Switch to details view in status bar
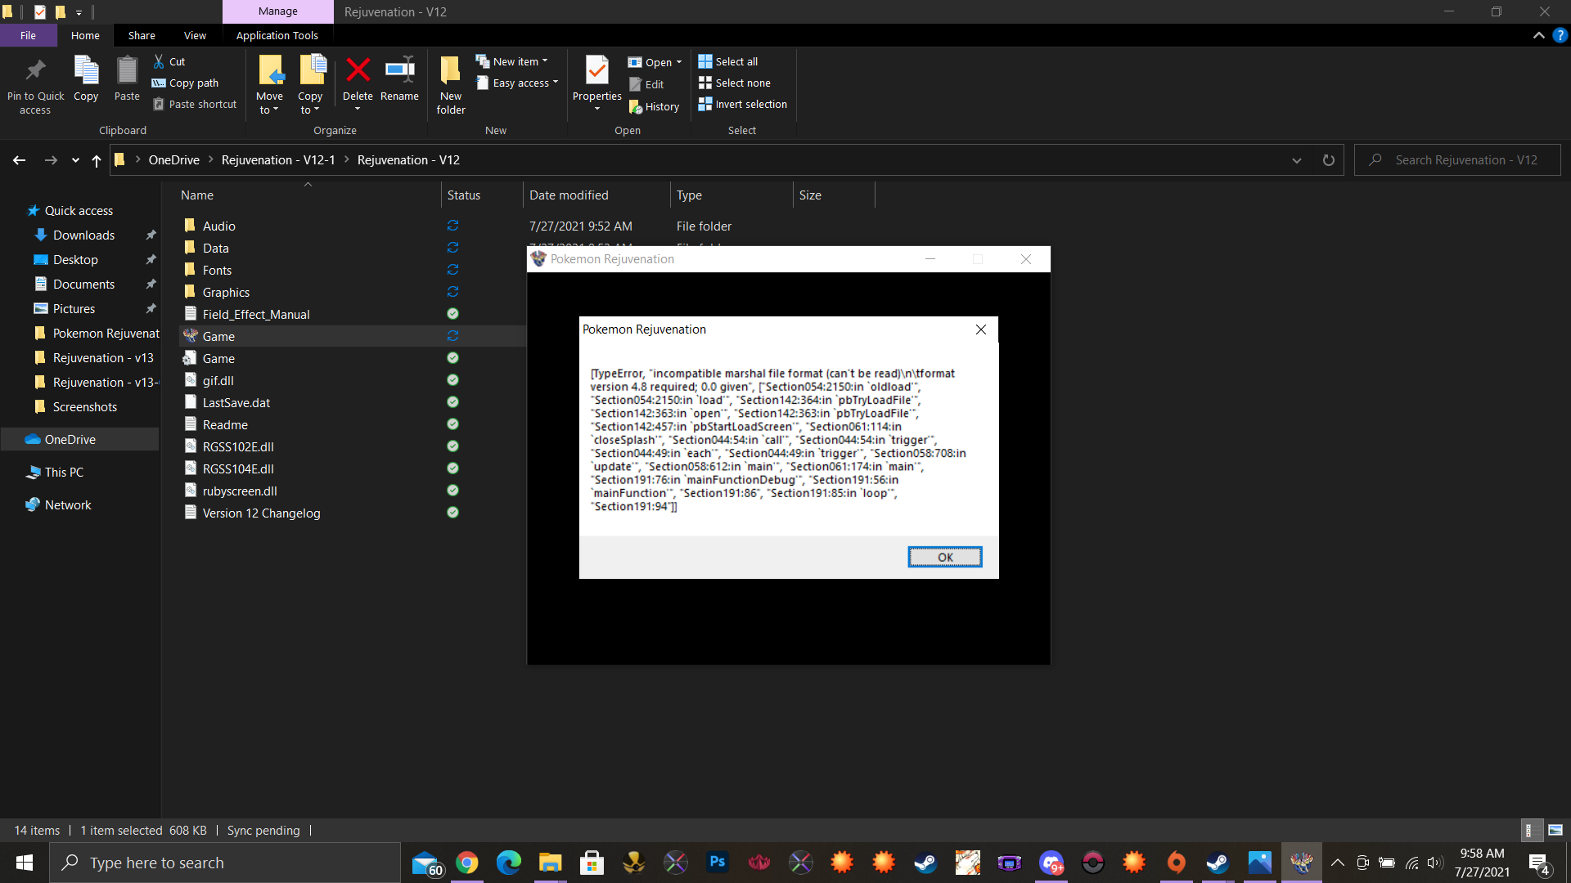1571x883 pixels. [x=1532, y=830]
